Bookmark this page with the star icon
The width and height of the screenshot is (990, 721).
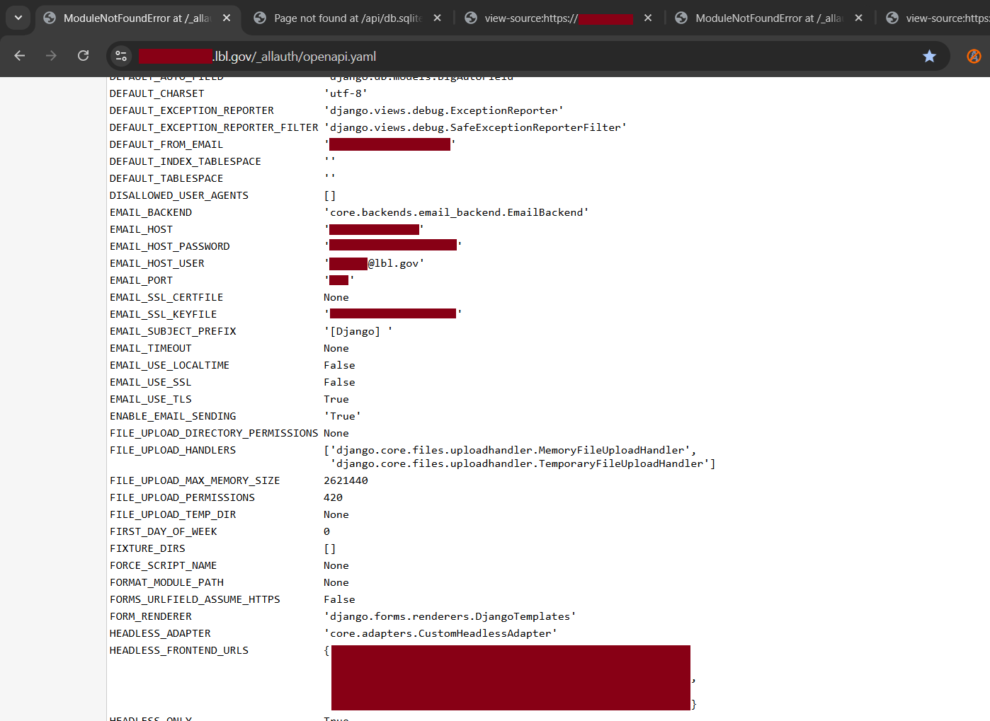tap(930, 55)
